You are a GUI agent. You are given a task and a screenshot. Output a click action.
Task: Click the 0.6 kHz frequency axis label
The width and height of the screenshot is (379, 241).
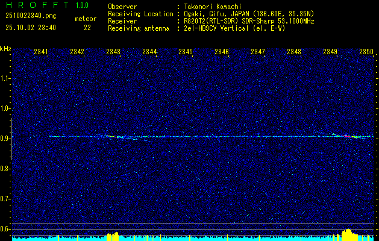point(5,229)
